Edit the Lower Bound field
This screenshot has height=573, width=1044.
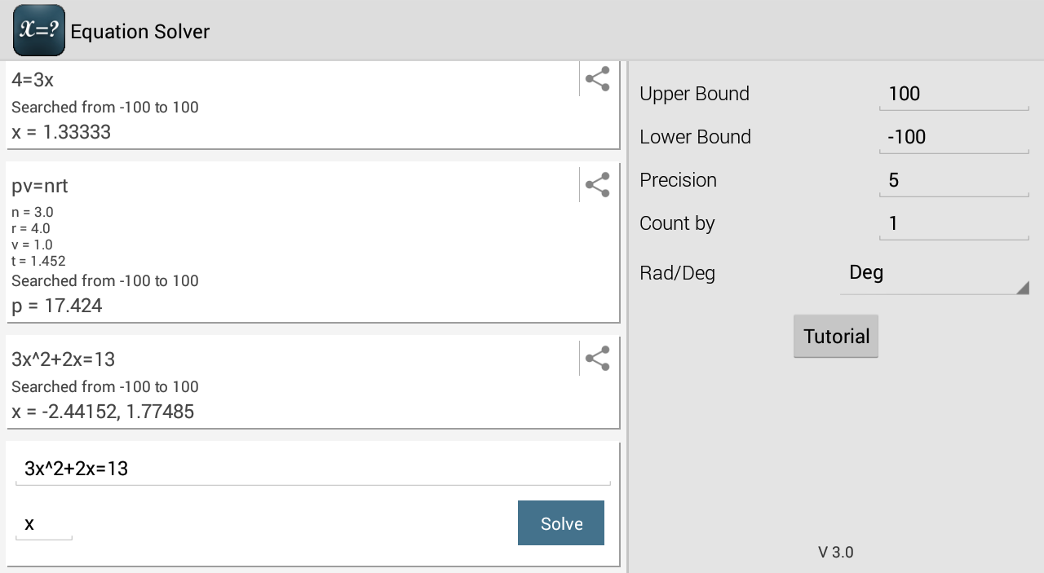pos(953,137)
